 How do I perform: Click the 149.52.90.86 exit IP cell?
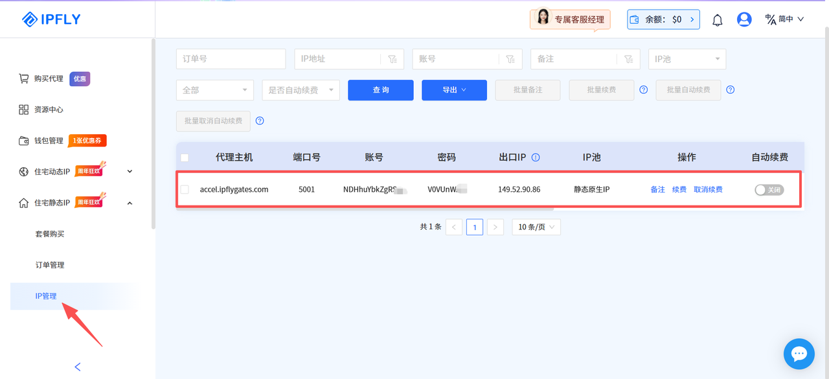pyautogui.click(x=519, y=190)
